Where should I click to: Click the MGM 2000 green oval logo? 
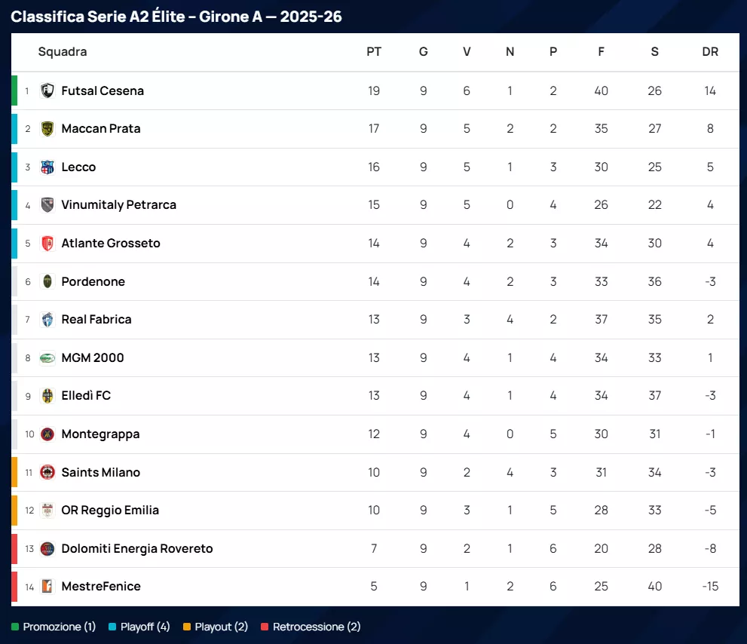pyautogui.click(x=47, y=358)
